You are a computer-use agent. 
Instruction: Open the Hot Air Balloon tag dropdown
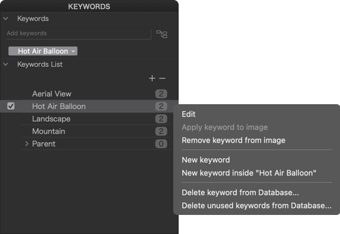click(x=73, y=51)
